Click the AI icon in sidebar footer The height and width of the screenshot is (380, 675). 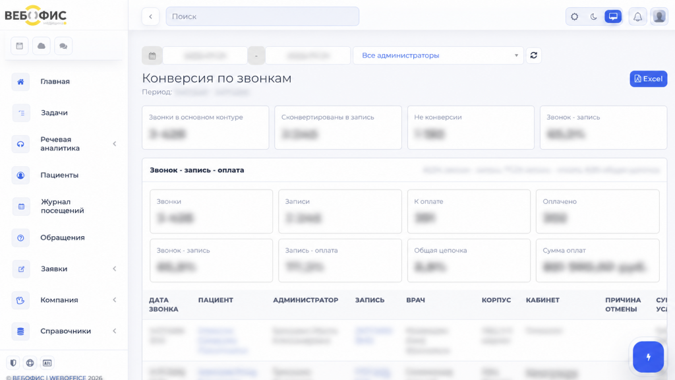pos(47,363)
